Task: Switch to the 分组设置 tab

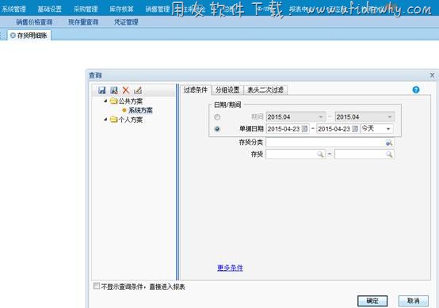Action: tap(227, 89)
